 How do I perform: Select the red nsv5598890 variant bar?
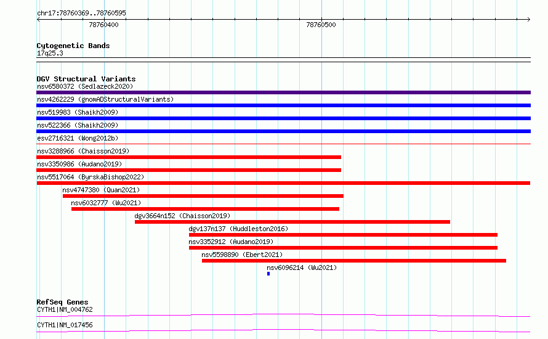[354, 261]
